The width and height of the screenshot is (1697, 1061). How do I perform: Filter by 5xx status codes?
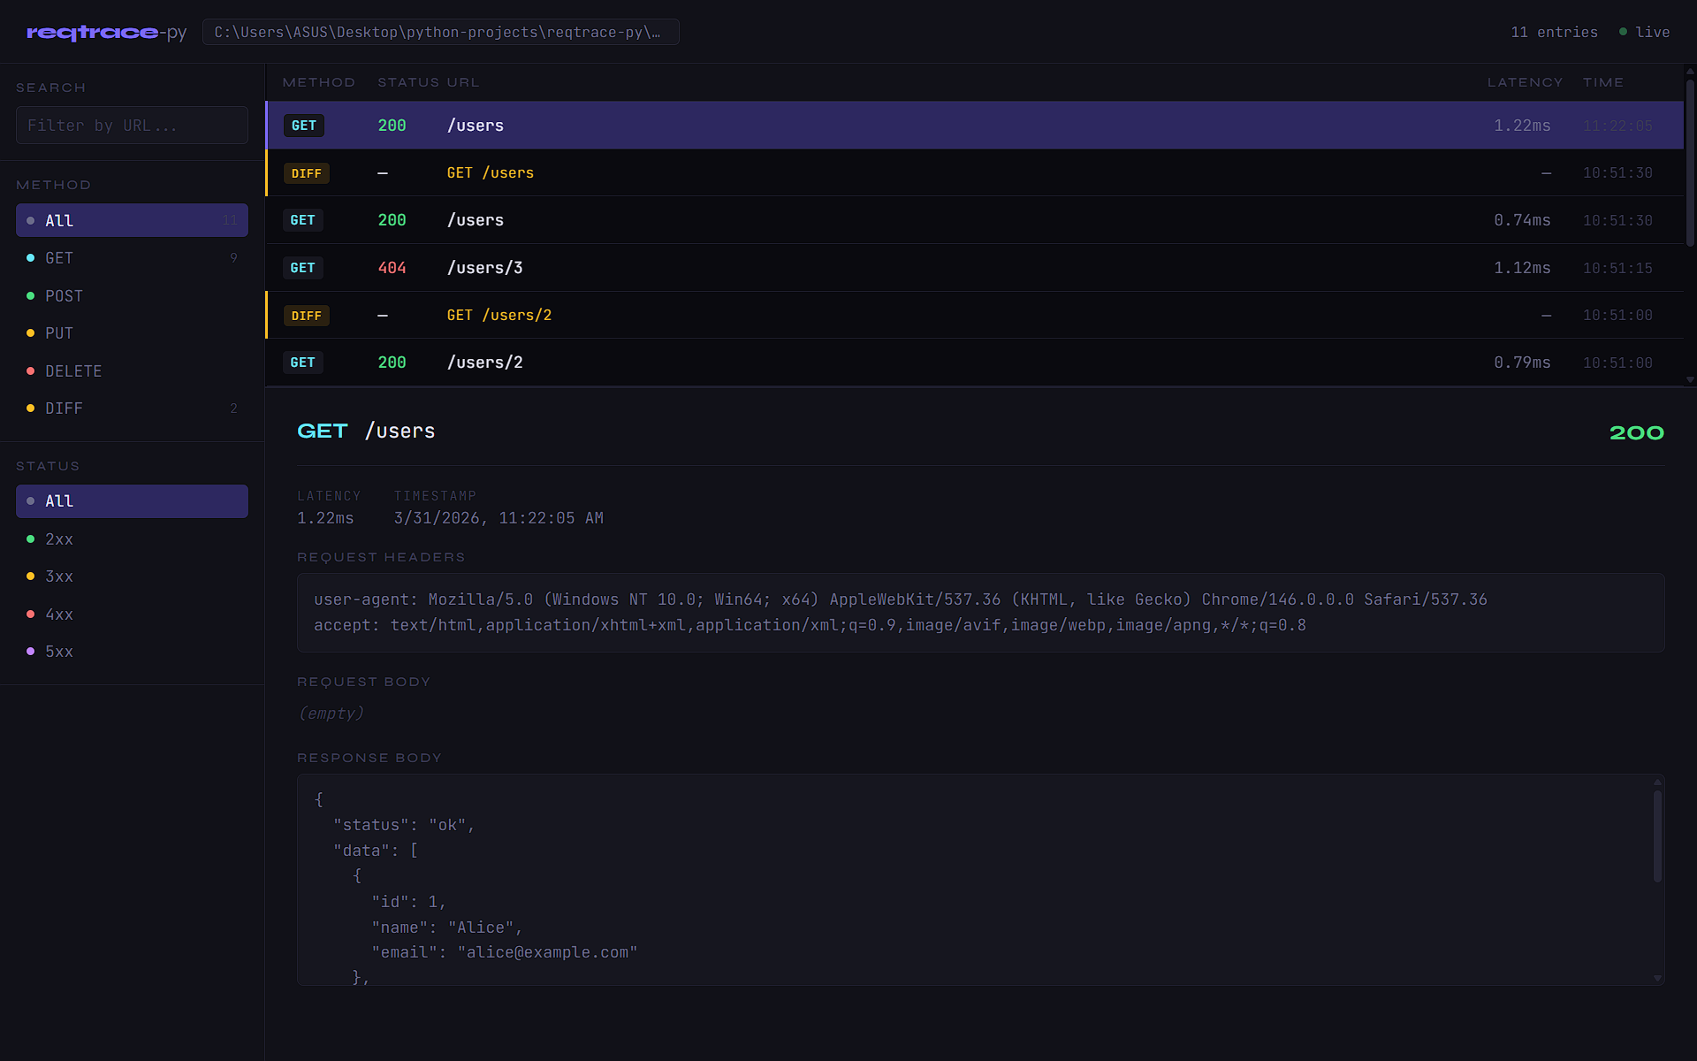(132, 652)
